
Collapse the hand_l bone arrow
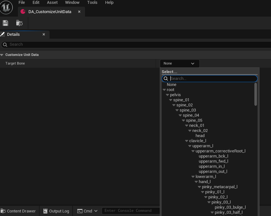(x=196, y=182)
